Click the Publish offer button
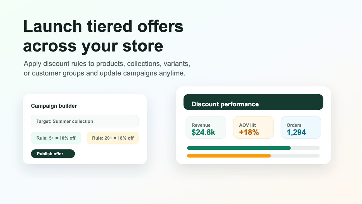 53,154
